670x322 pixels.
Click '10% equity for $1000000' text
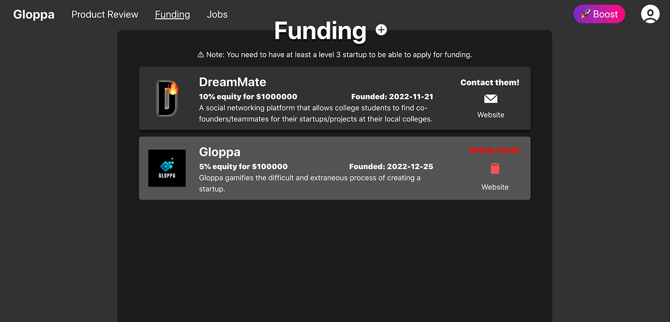(x=248, y=97)
